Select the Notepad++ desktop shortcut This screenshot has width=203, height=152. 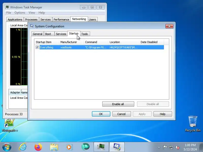click(10, 125)
